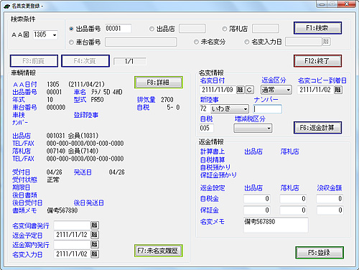Open the 新陸事 いわき dropdown
The width and height of the screenshot is (359, 270).
pos(230,109)
